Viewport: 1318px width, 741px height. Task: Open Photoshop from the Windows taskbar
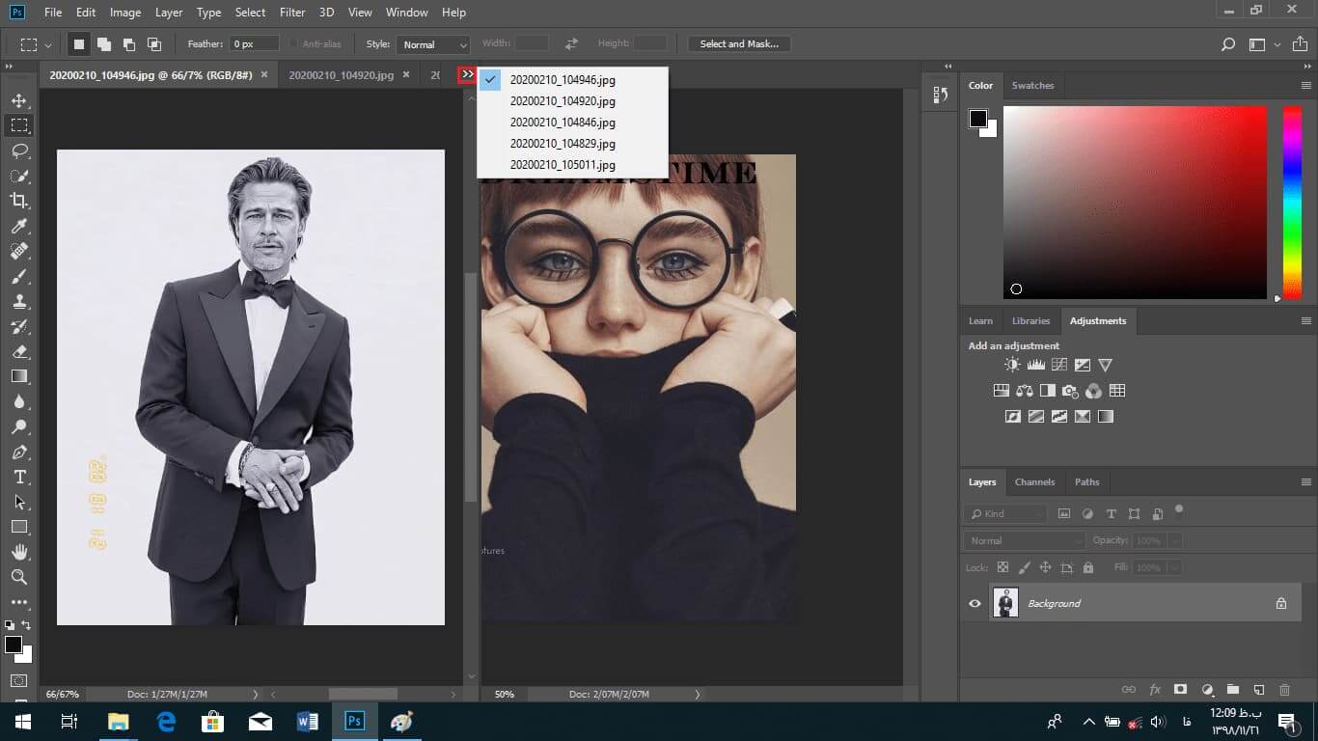tap(354, 721)
